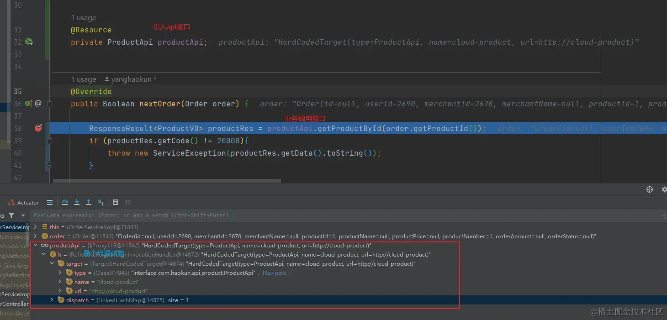Screen dimensions: 667x320
Task: Click the frames filter funnel icon
Action: (11, 215)
